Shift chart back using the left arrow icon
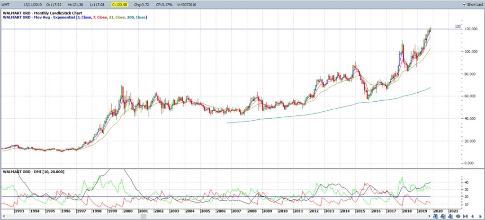Image resolution: width=485 pixels, height=220 pixels. [473, 216]
